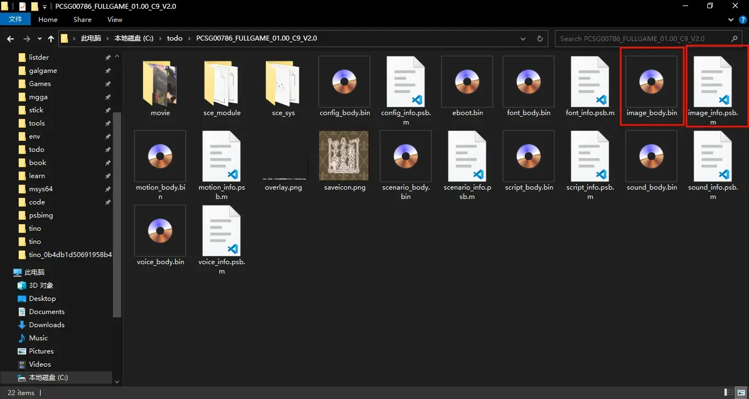749x399 pixels.
Task: Select the image_body.bin file icon
Action: 651,82
